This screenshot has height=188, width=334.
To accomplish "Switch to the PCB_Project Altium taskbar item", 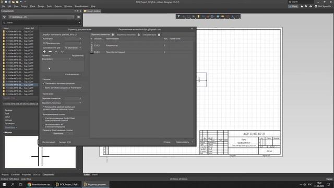I will point(67,184).
